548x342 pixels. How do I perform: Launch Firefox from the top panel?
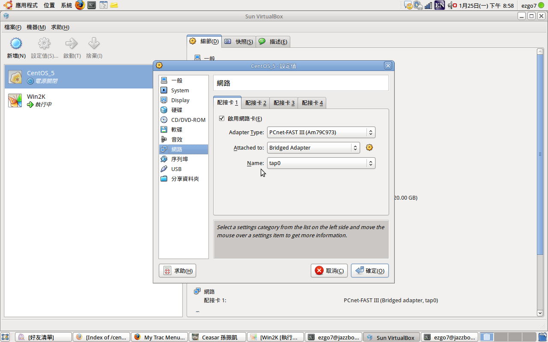(80, 5)
